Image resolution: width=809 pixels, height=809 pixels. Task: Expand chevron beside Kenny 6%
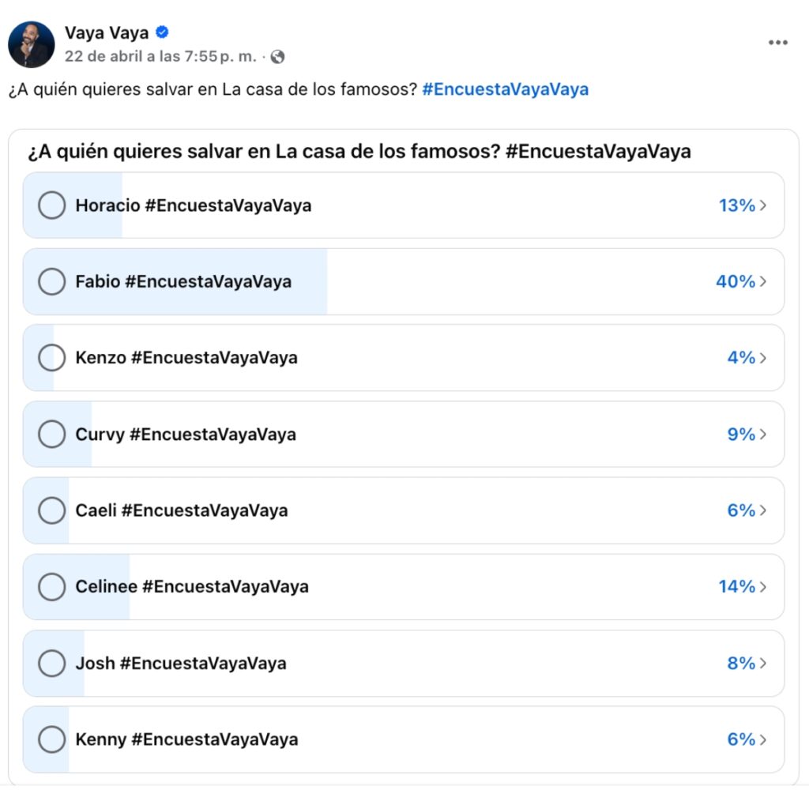(x=763, y=739)
